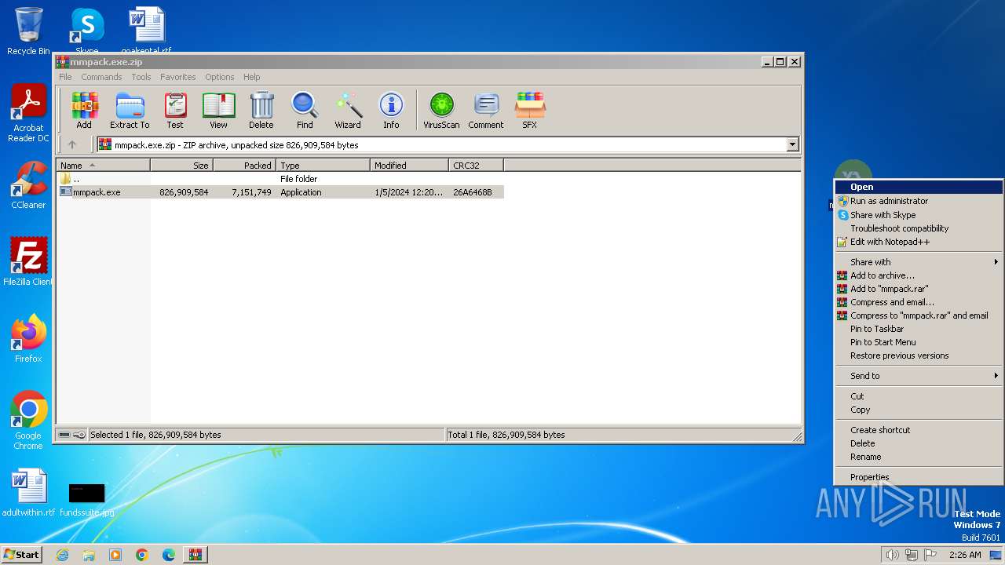
Task: Sort by Packed column header
Action: [x=245, y=166]
